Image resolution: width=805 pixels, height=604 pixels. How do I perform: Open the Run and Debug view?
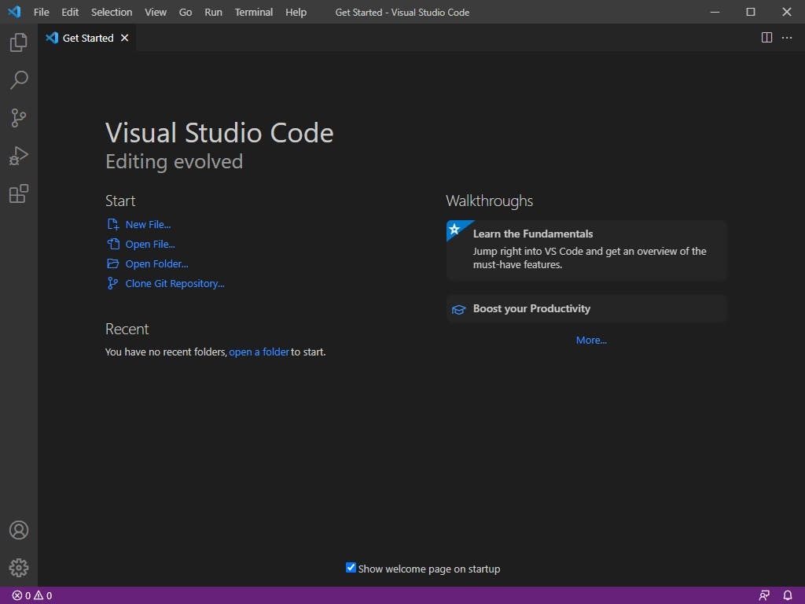coord(18,156)
